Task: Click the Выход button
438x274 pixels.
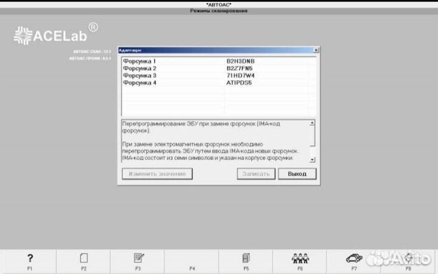Action: click(x=297, y=174)
